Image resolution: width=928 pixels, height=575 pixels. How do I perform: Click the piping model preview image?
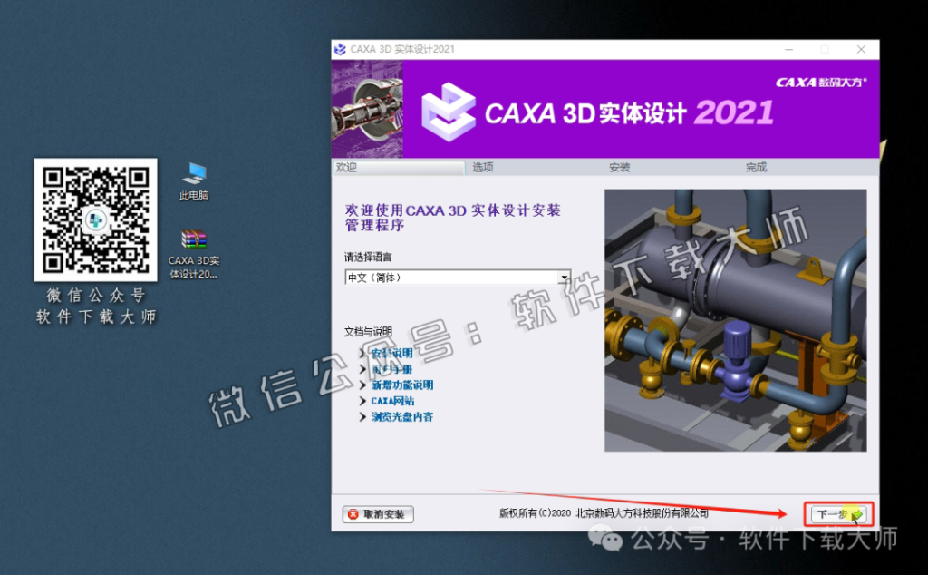(x=736, y=320)
